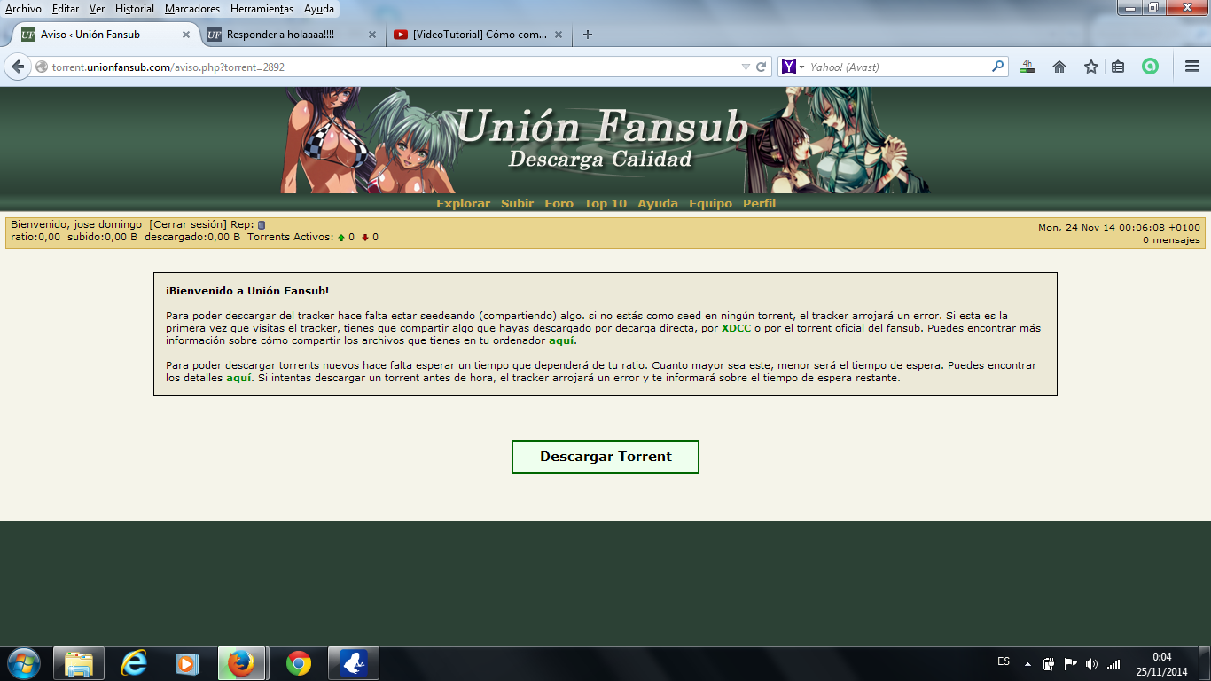
Task: Open the Editar menu
Action: pos(66,9)
